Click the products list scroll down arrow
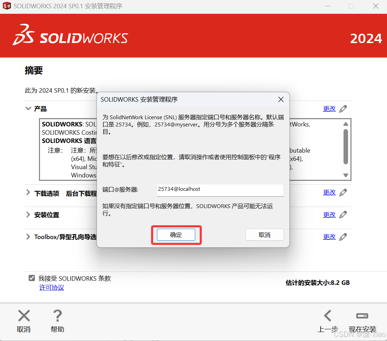The height and width of the screenshot is (341, 387). click(346, 175)
